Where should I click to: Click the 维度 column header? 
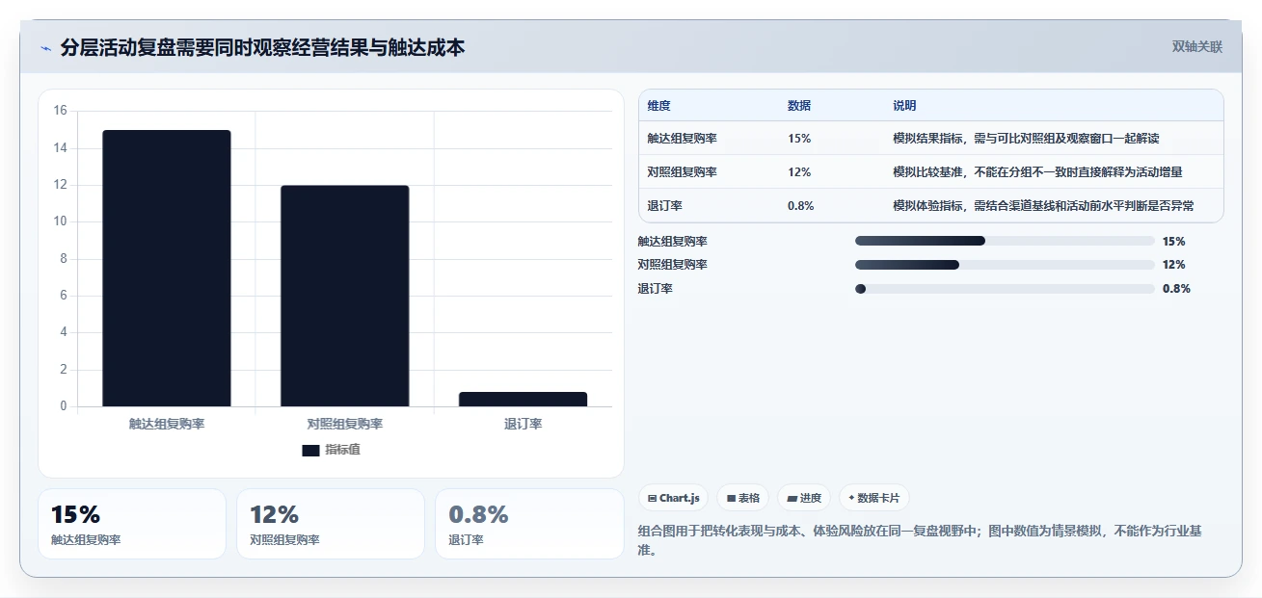[659, 106]
